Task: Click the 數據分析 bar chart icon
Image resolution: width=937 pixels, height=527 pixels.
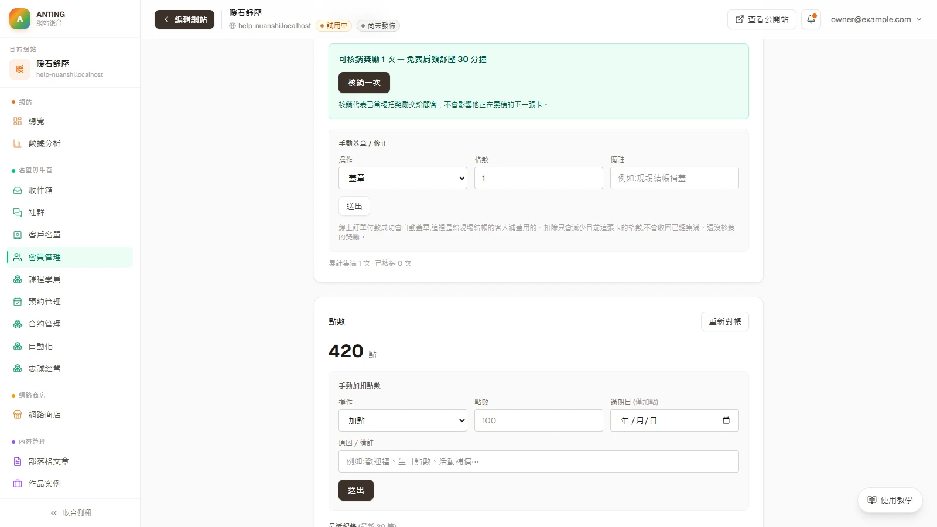Action: point(18,143)
